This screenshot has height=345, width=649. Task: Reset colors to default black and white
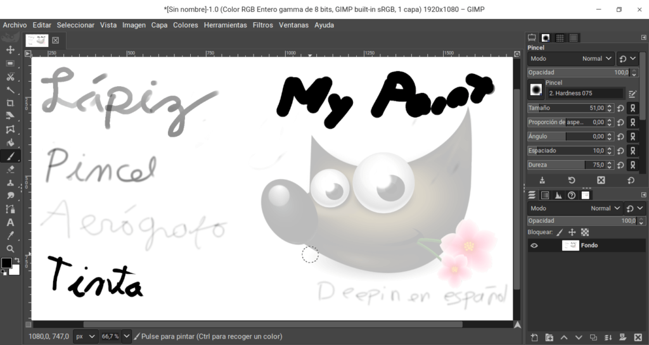pos(3,272)
